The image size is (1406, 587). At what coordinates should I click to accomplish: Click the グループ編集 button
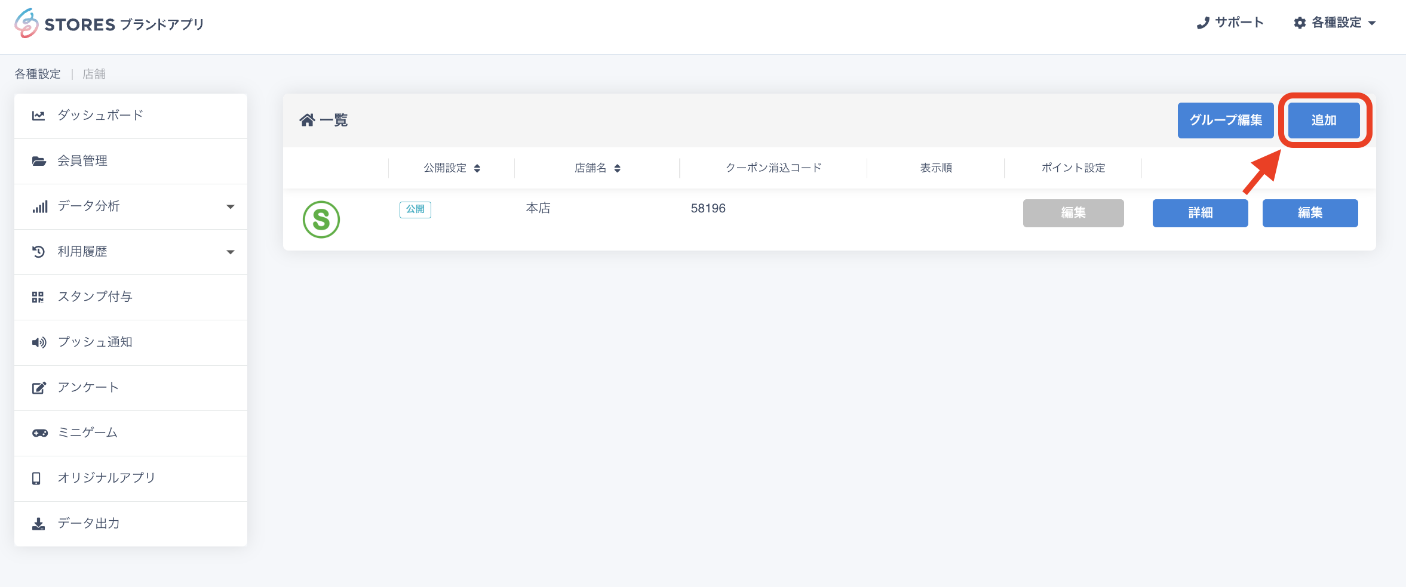1226,120
